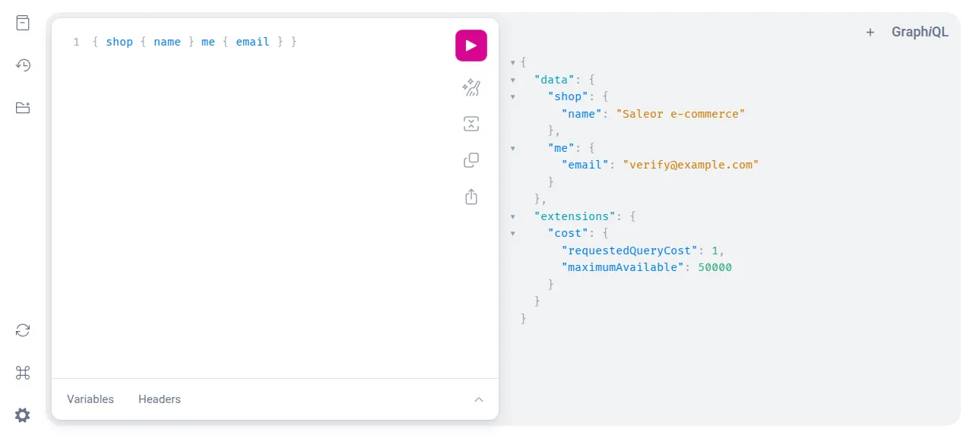Viewport: 973px width, 438px height.
Task: Switch to the Headers tab
Action: pyautogui.click(x=160, y=399)
